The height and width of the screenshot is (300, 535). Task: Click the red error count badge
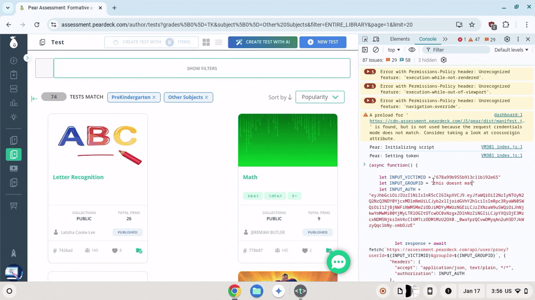(x=462, y=39)
